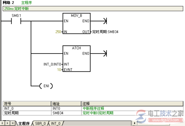Click the 定时周期:SMB34 output operand
This screenshot has width=185, height=126.
(105, 32)
